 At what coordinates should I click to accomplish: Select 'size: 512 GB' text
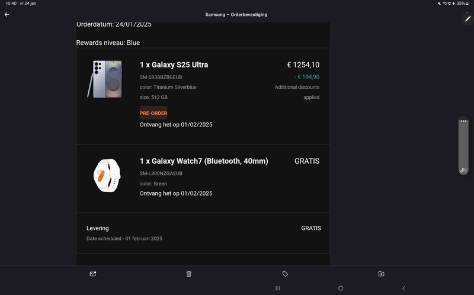pyautogui.click(x=153, y=97)
